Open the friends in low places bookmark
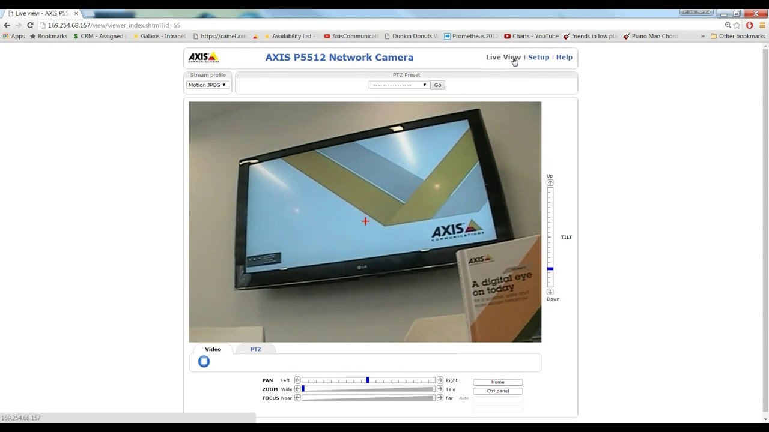 pos(591,36)
